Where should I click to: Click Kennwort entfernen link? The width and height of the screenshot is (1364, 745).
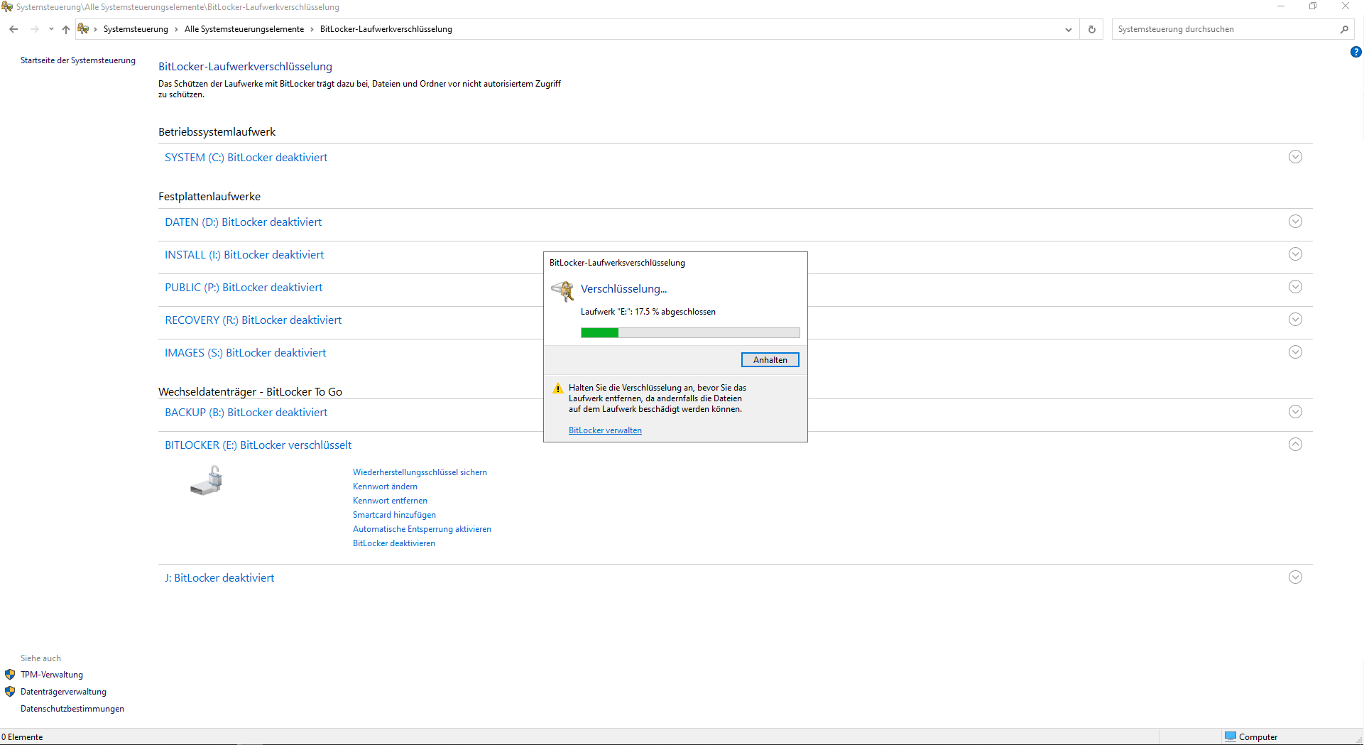pyautogui.click(x=390, y=501)
